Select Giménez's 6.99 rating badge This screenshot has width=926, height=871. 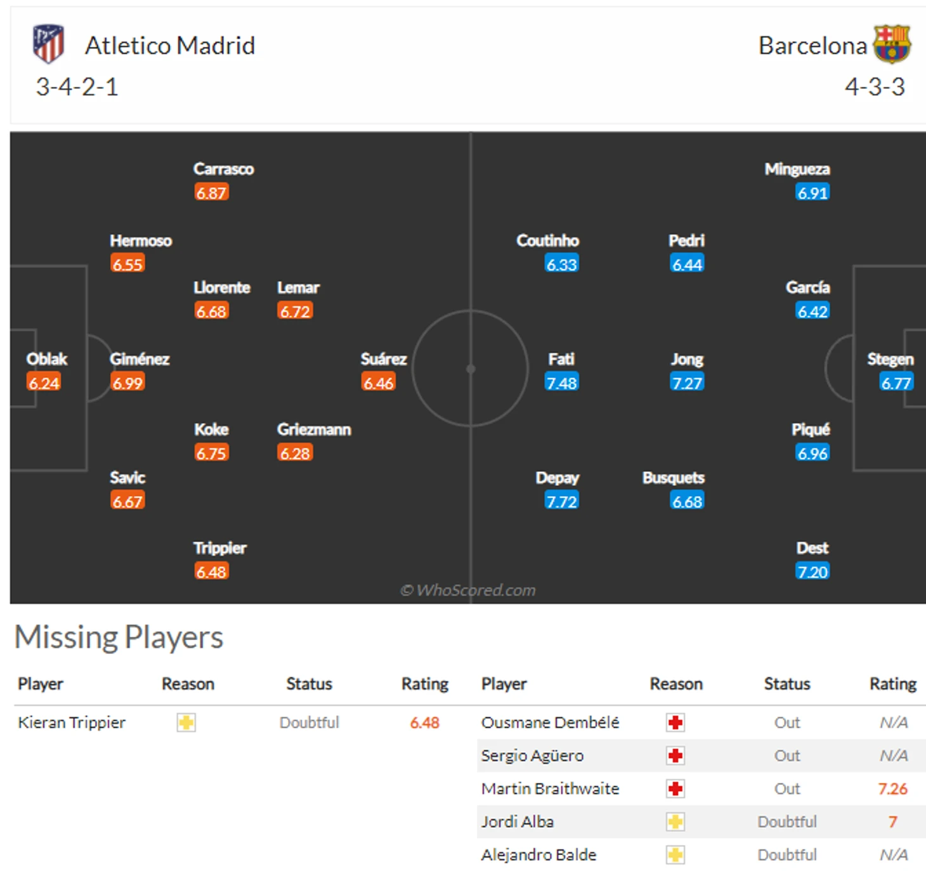[x=127, y=383]
